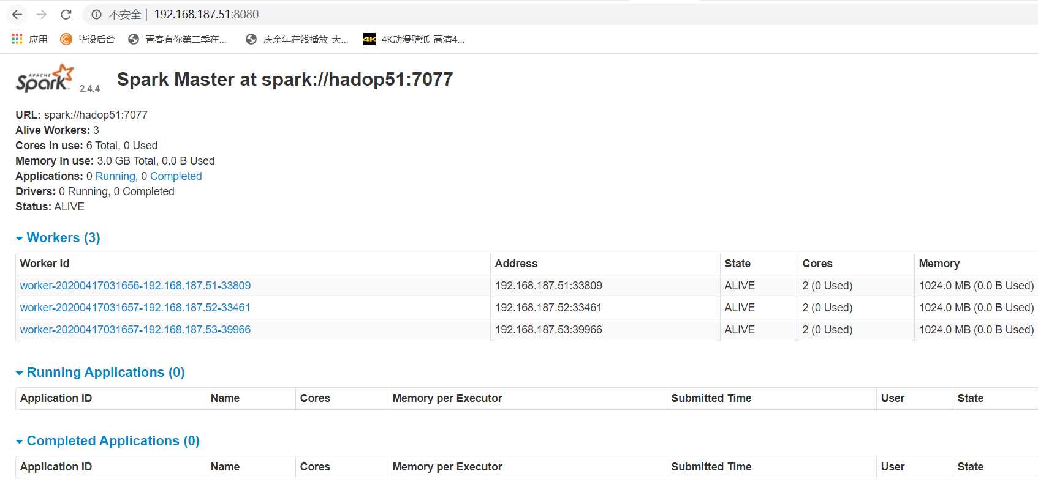This screenshot has height=490, width=1038.
Task: Reload the page with refresh icon
Action: [x=66, y=14]
